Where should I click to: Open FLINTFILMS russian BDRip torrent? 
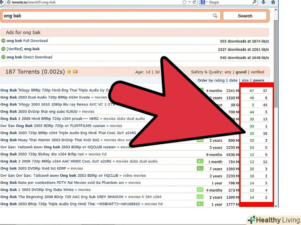53,126
